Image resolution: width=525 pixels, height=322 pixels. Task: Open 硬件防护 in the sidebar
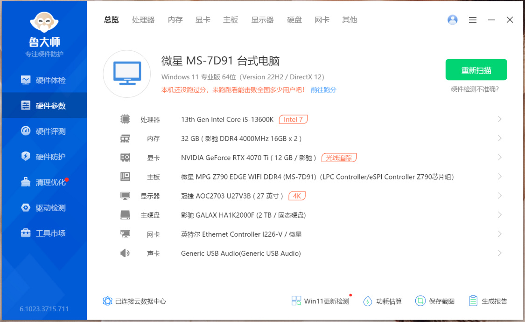(x=44, y=157)
